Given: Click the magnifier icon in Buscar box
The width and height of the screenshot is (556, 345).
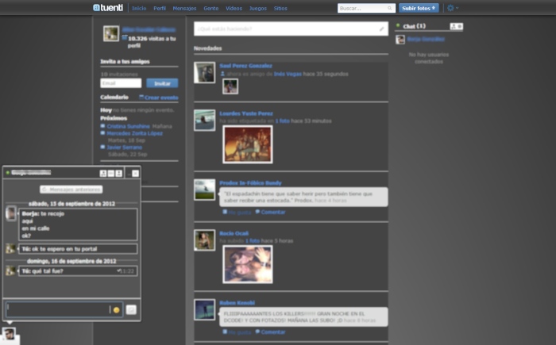Looking at the screenshot, I should pyautogui.click(x=390, y=8).
